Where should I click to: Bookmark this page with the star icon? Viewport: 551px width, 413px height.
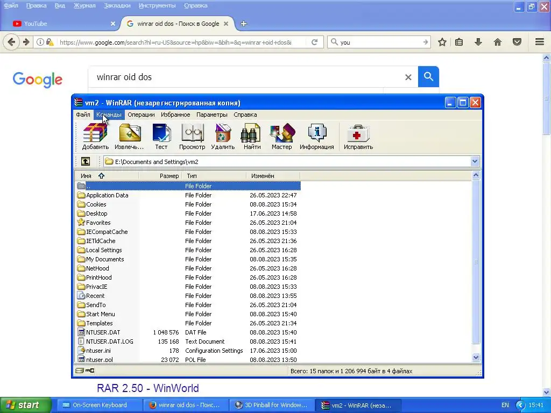click(x=442, y=42)
